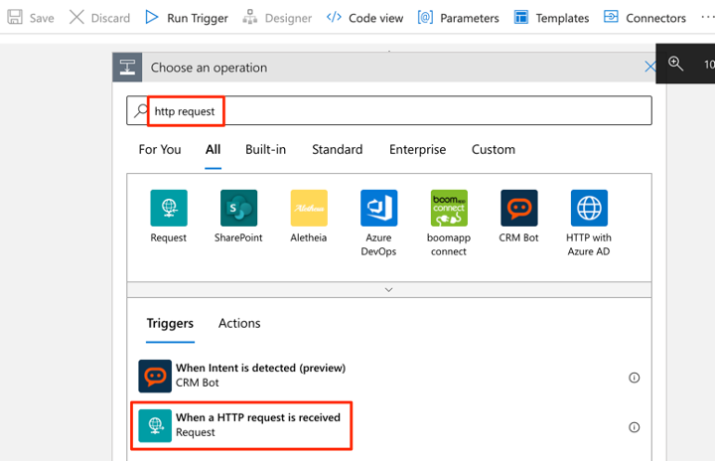Viewport: 715px width, 461px height.
Task: Choose the boomapp connect connector icon
Action: (x=449, y=208)
